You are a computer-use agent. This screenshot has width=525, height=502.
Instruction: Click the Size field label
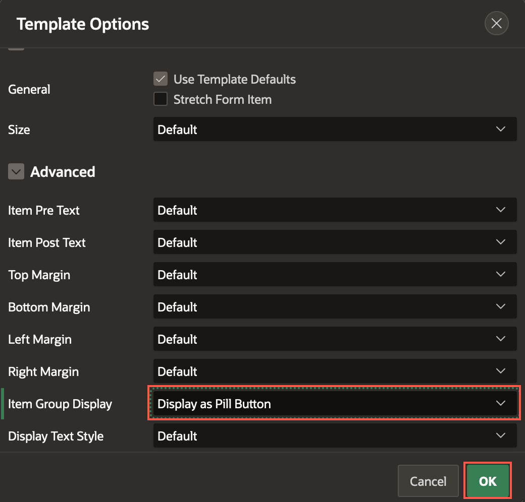pos(19,130)
